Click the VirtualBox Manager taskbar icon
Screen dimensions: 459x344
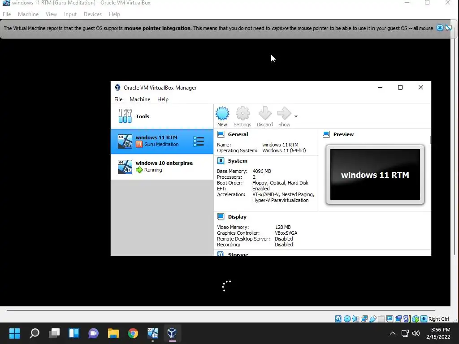172,333
